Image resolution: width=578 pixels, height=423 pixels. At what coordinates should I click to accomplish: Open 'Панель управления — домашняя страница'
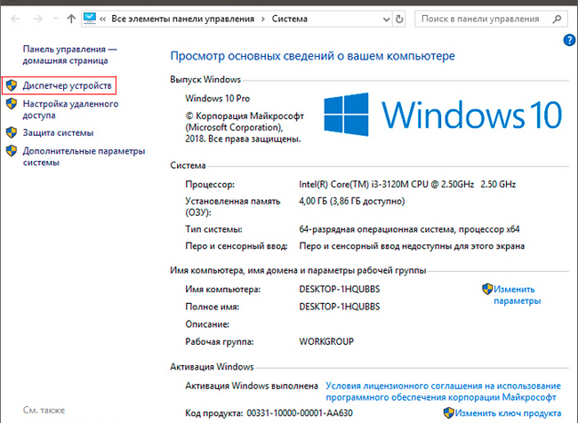70,55
